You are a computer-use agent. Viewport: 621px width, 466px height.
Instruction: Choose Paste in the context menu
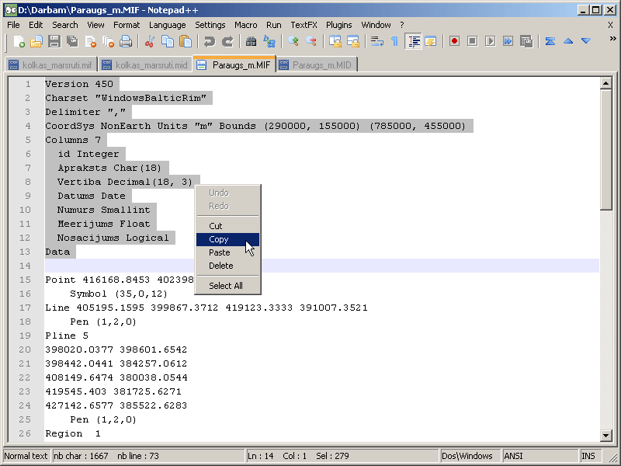tap(227, 252)
